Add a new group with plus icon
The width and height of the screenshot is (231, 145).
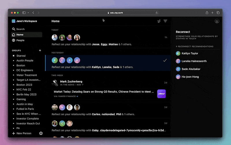(x=40, y=50)
